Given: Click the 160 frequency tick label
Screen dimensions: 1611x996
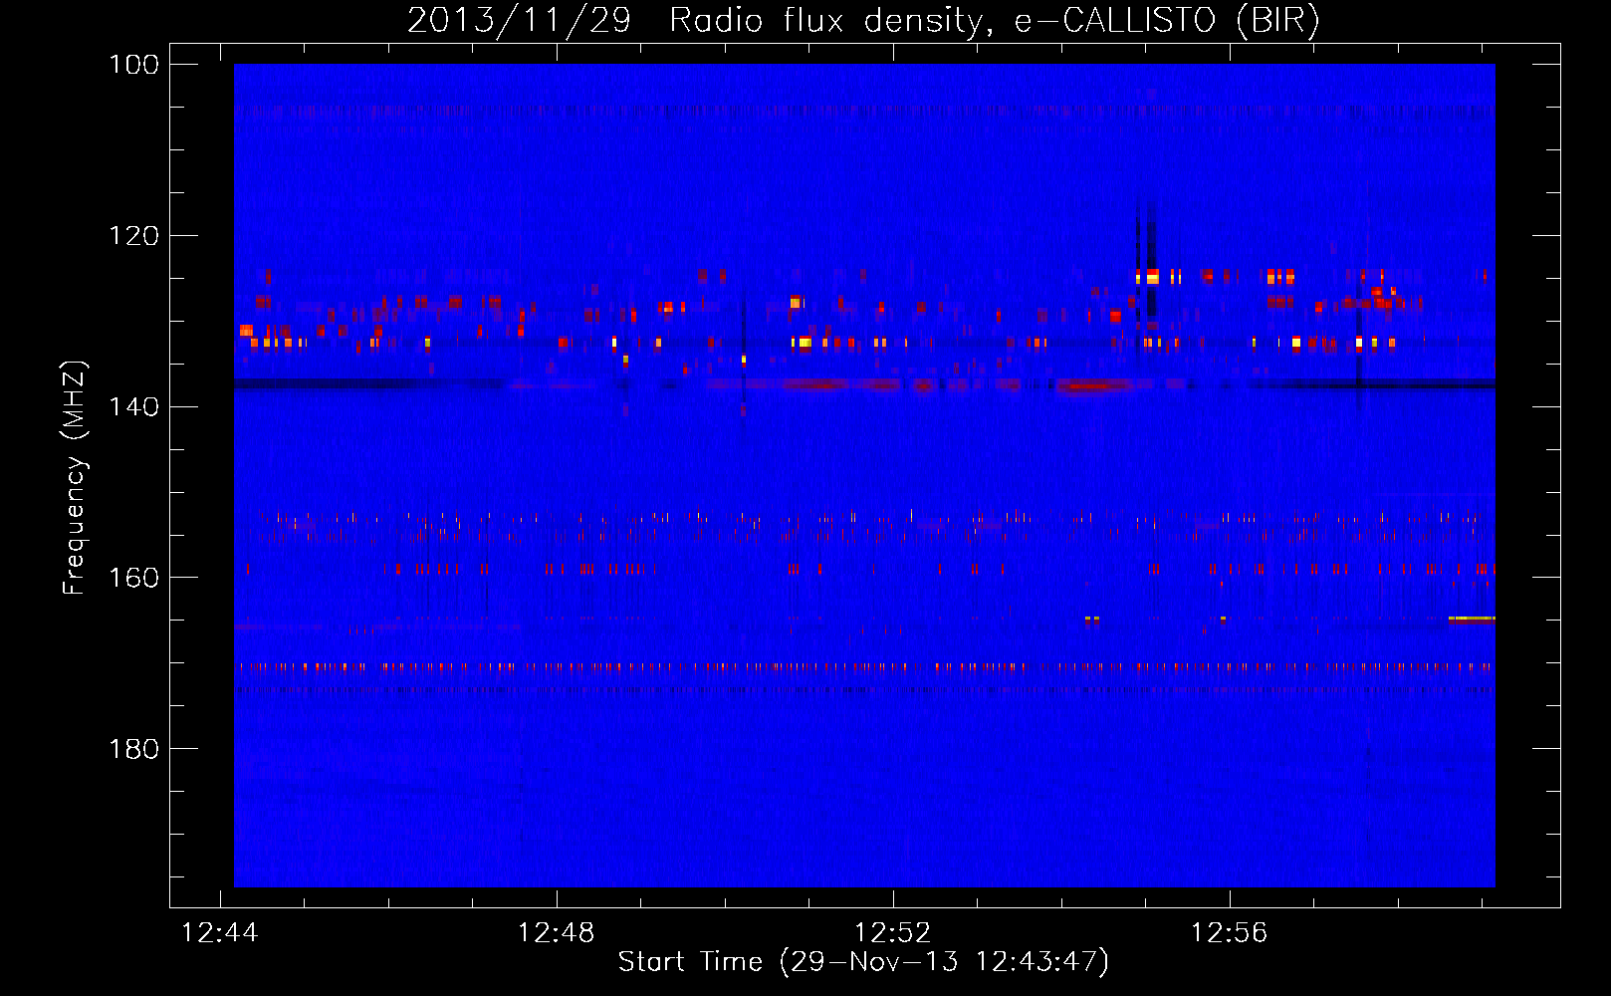Looking at the screenshot, I should coord(134,578).
